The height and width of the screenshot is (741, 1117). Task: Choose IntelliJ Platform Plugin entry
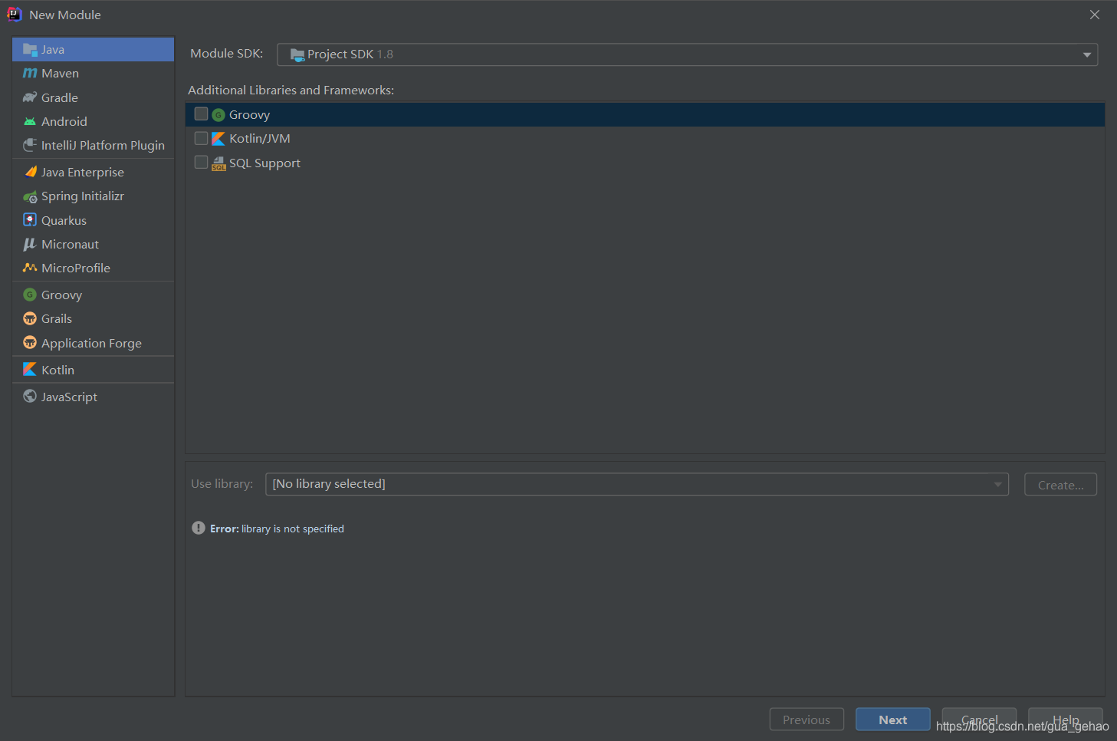point(94,145)
